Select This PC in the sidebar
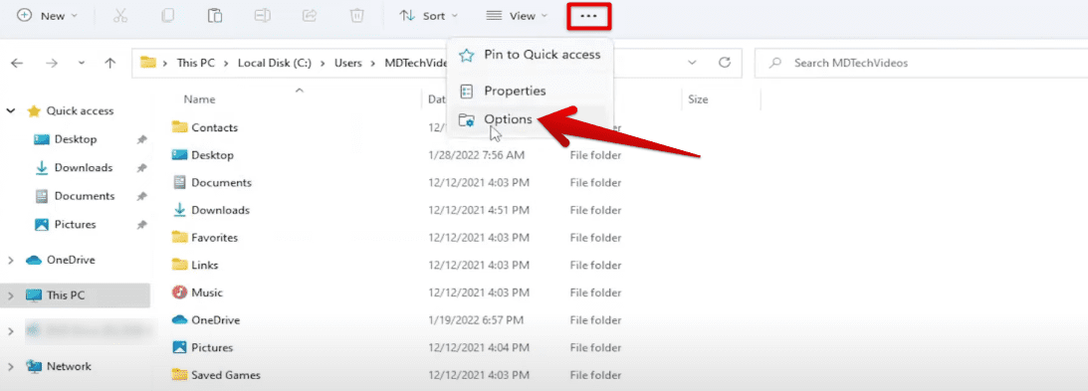This screenshot has width=1088, height=391. (x=66, y=295)
